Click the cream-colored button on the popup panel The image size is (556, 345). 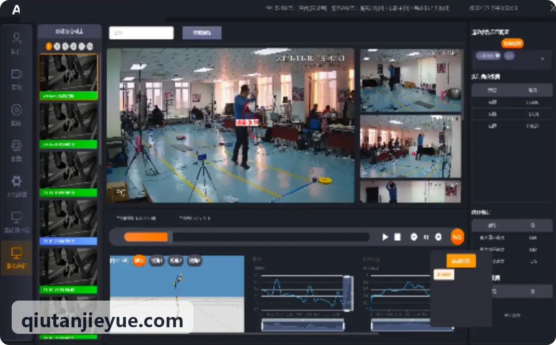(444, 274)
